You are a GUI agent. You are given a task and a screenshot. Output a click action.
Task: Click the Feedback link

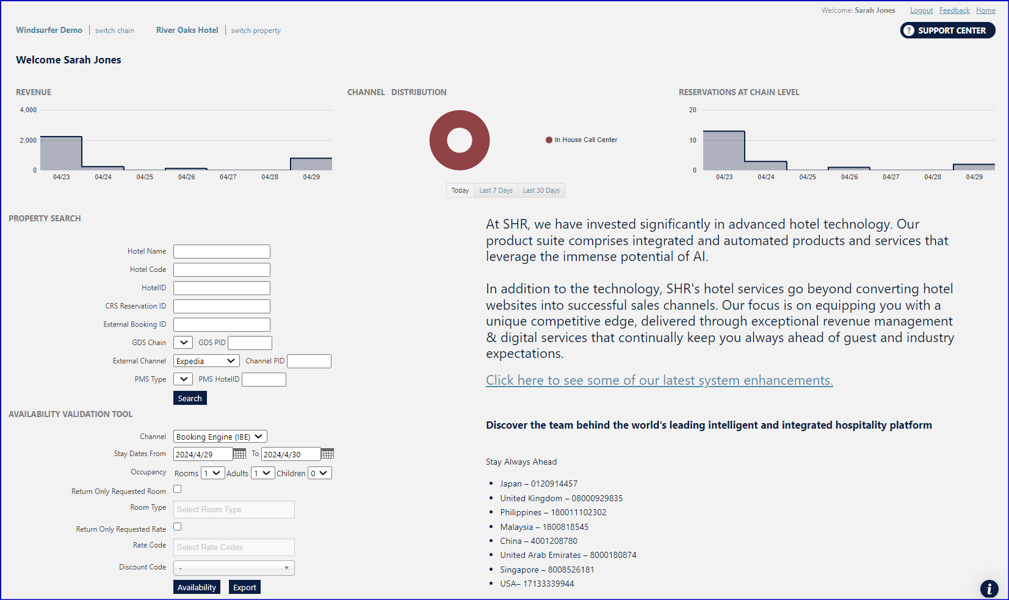click(955, 10)
